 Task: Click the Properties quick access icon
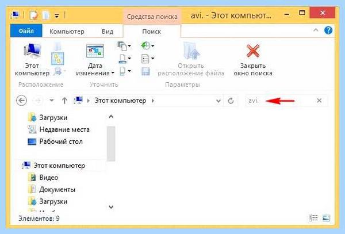[x=33, y=16]
